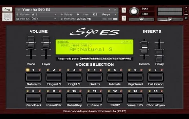Toggle the yellow LED left of number 3
Image resolution: width=189 pixels, height=119 pixels.
tap(68, 70)
